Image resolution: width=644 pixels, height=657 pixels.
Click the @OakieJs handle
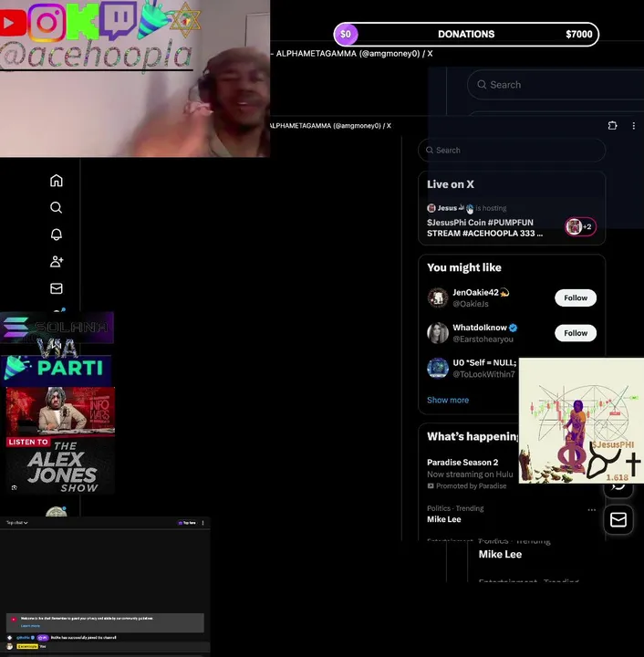click(x=470, y=304)
